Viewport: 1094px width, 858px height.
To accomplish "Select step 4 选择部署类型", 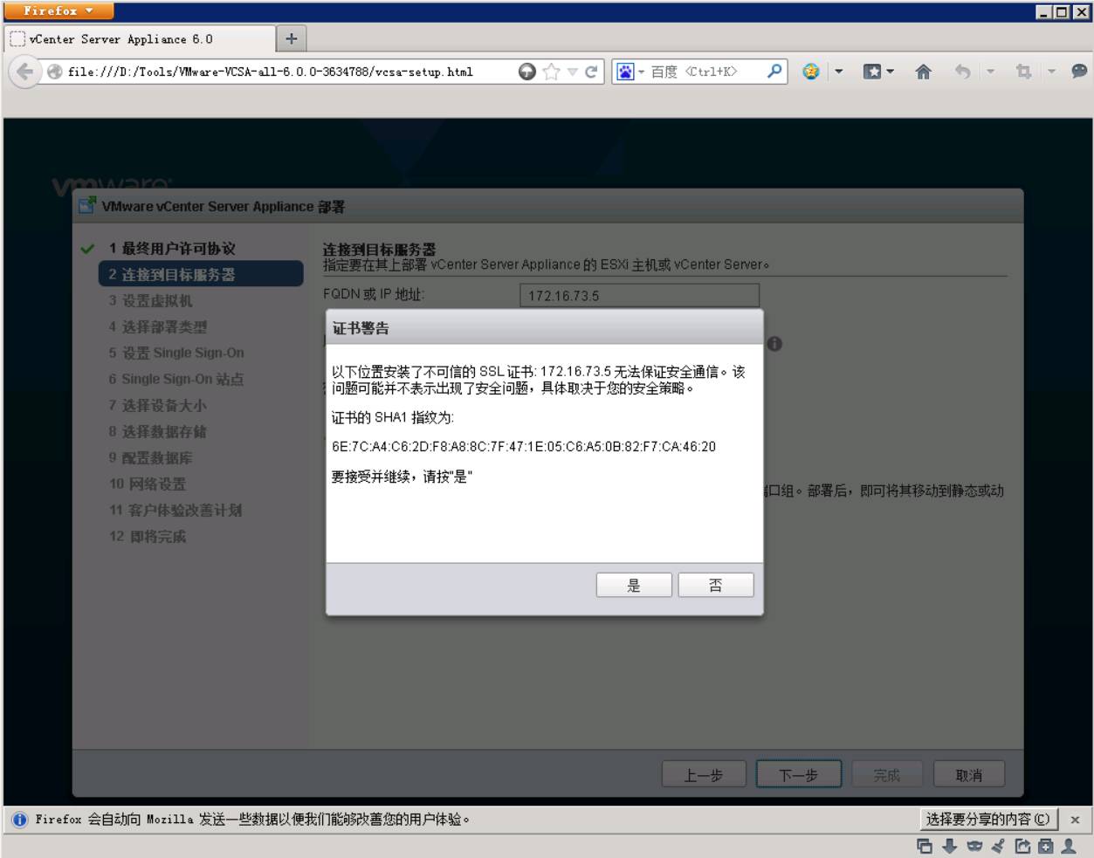I will (x=158, y=327).
